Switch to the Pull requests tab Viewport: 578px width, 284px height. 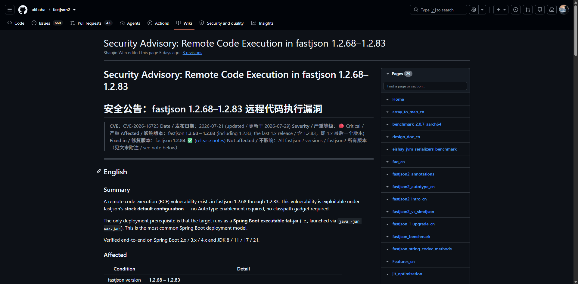(x=91, y=23)
